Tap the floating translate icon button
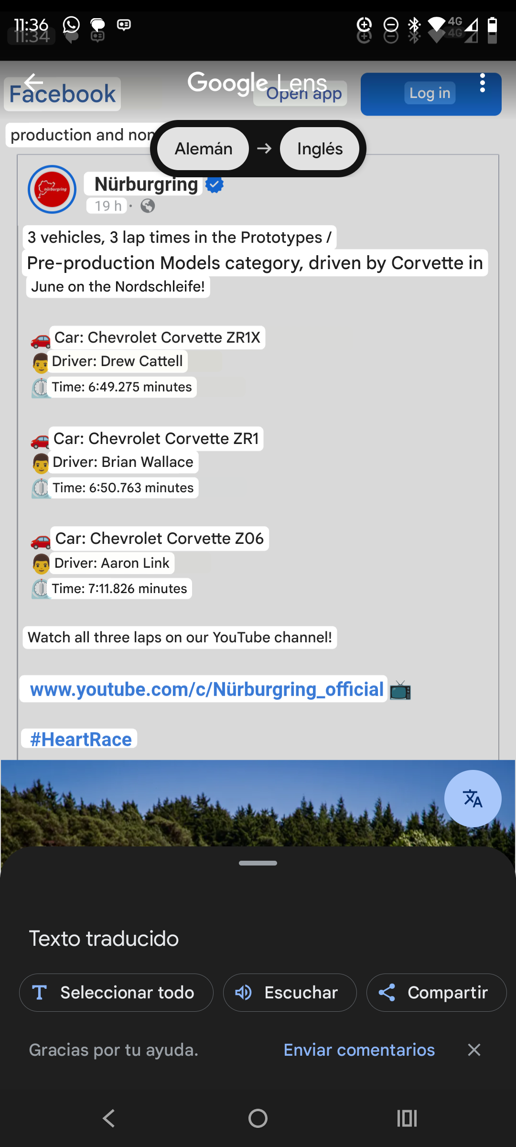Viewport: 516px width, 1147px height. click(x=473, y=799)
